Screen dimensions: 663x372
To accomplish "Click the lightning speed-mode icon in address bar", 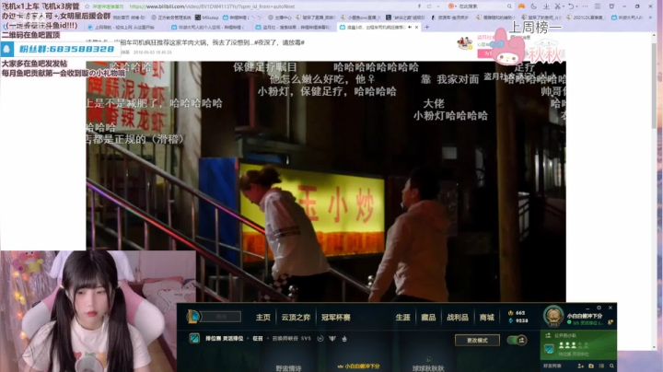I will click(x=420, y=6).
